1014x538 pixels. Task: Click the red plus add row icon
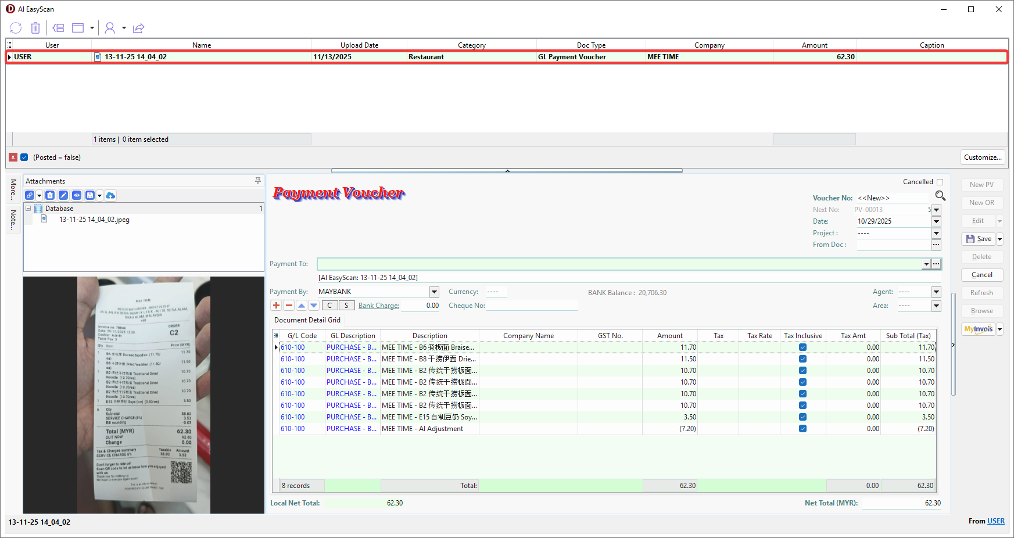276,306
